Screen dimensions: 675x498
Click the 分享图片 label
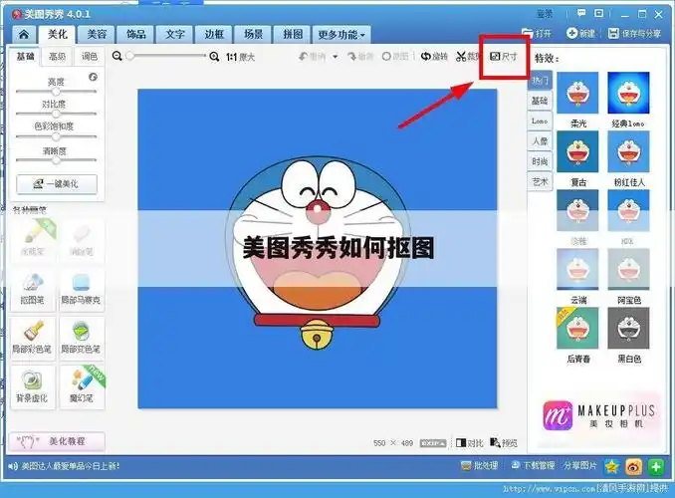579,466
